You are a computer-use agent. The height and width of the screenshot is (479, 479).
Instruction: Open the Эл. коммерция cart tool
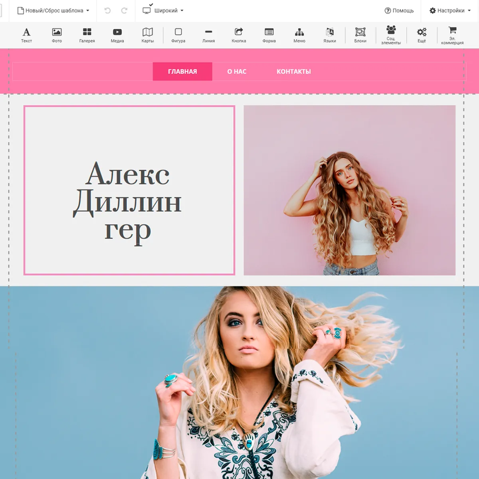(x=452, y=35)
